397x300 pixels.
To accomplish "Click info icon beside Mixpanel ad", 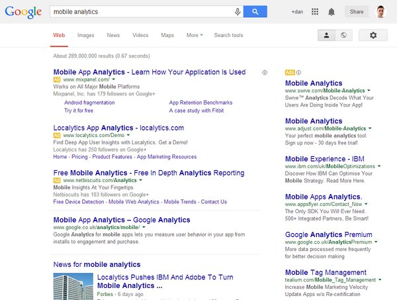I will tap(265, 72).
